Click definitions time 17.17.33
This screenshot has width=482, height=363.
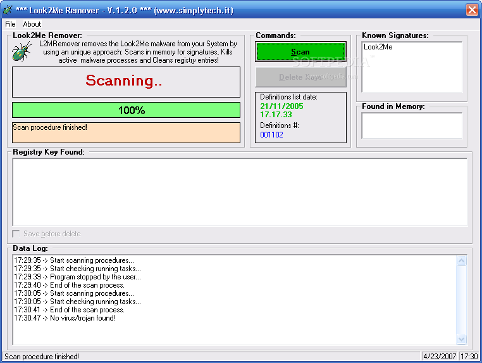point(276,115)
